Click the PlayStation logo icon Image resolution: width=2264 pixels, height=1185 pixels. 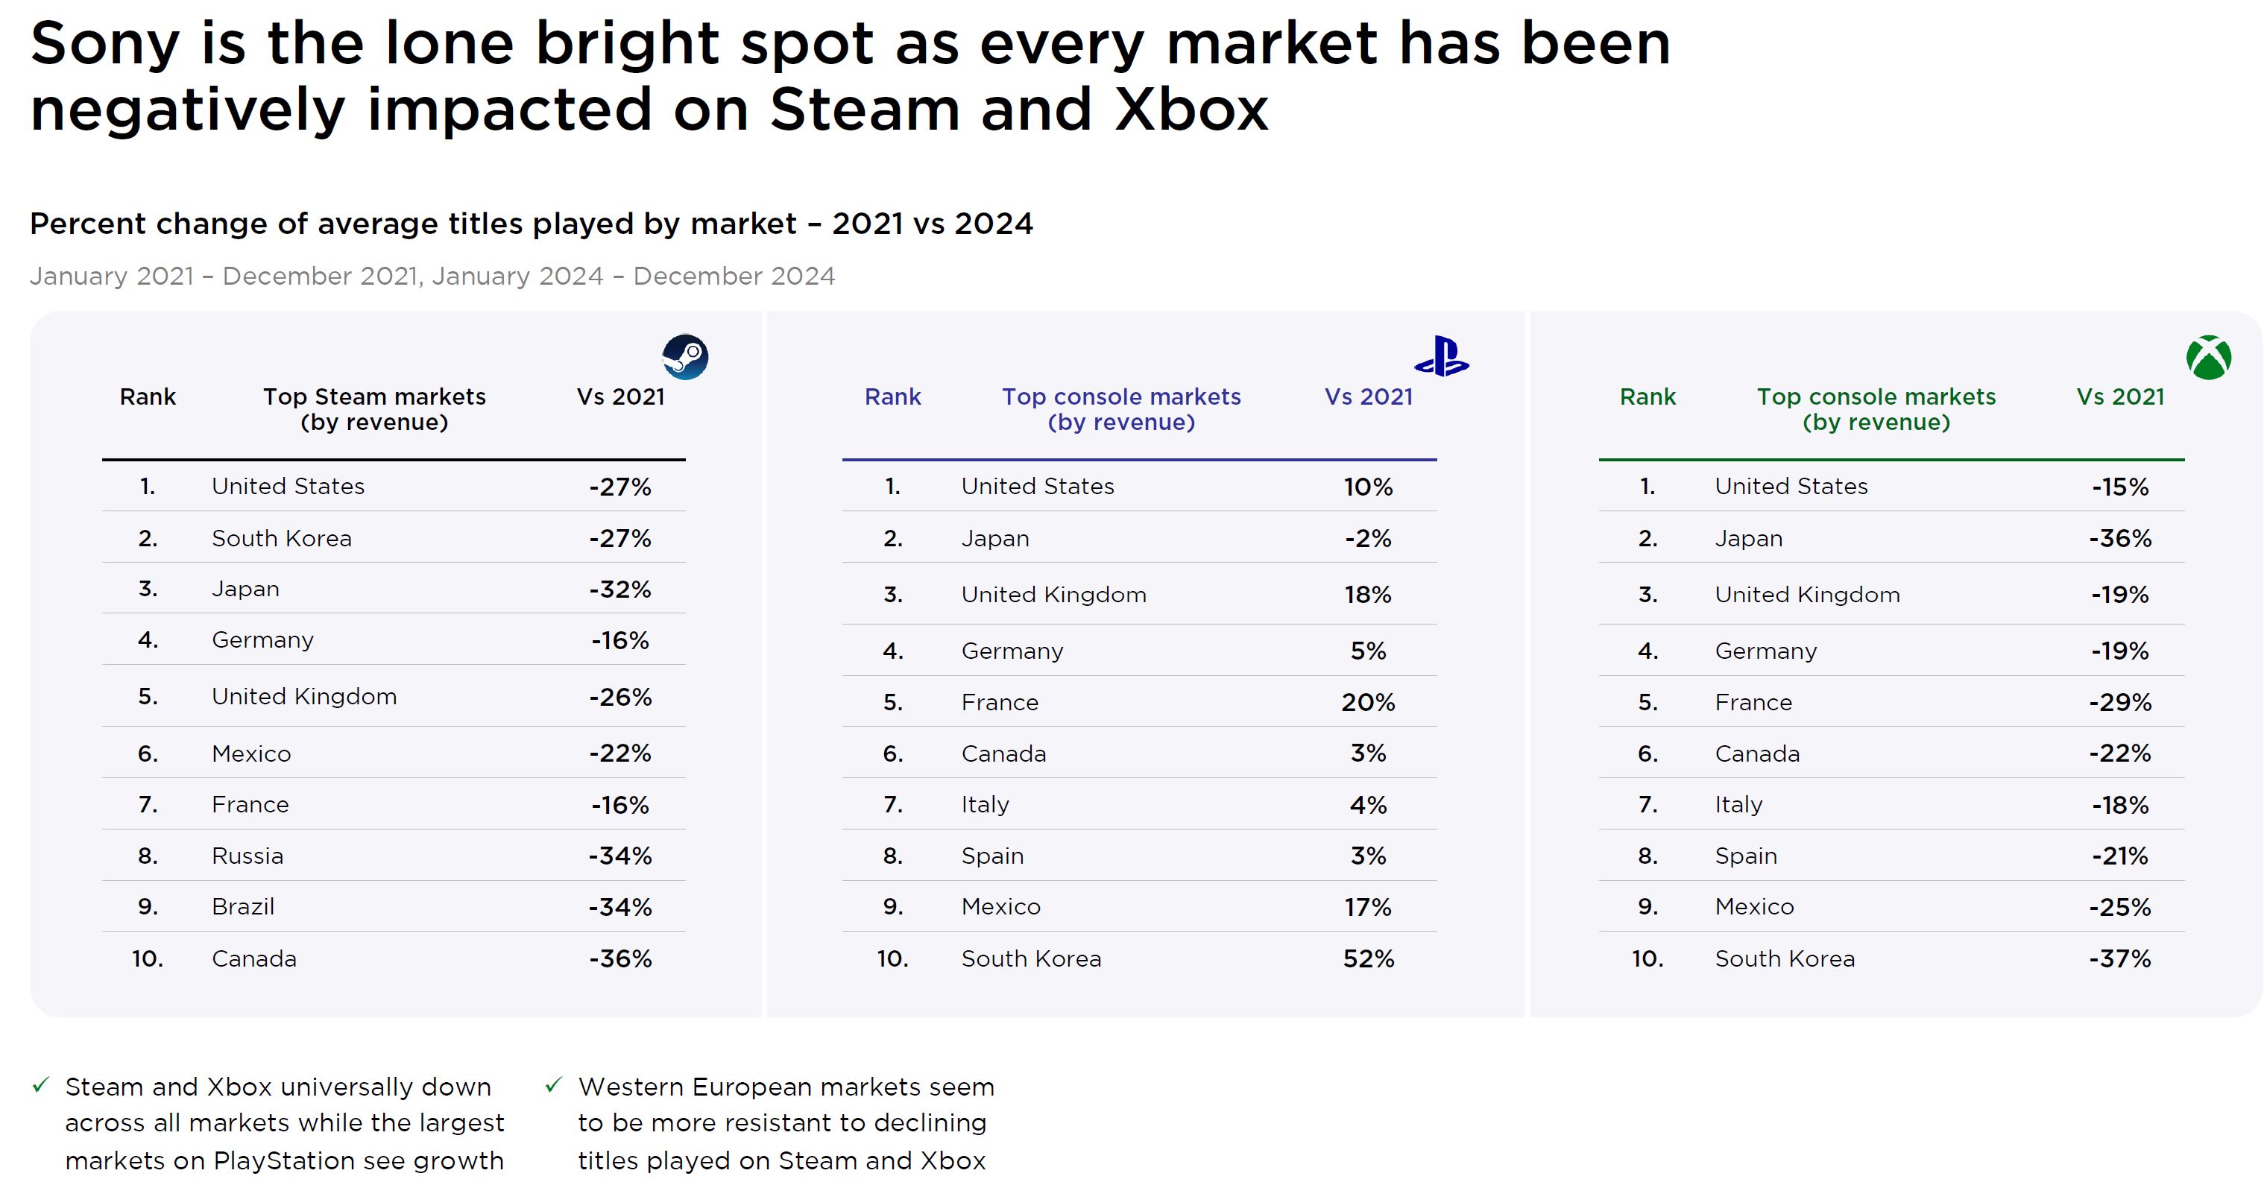click(1441, 357)
